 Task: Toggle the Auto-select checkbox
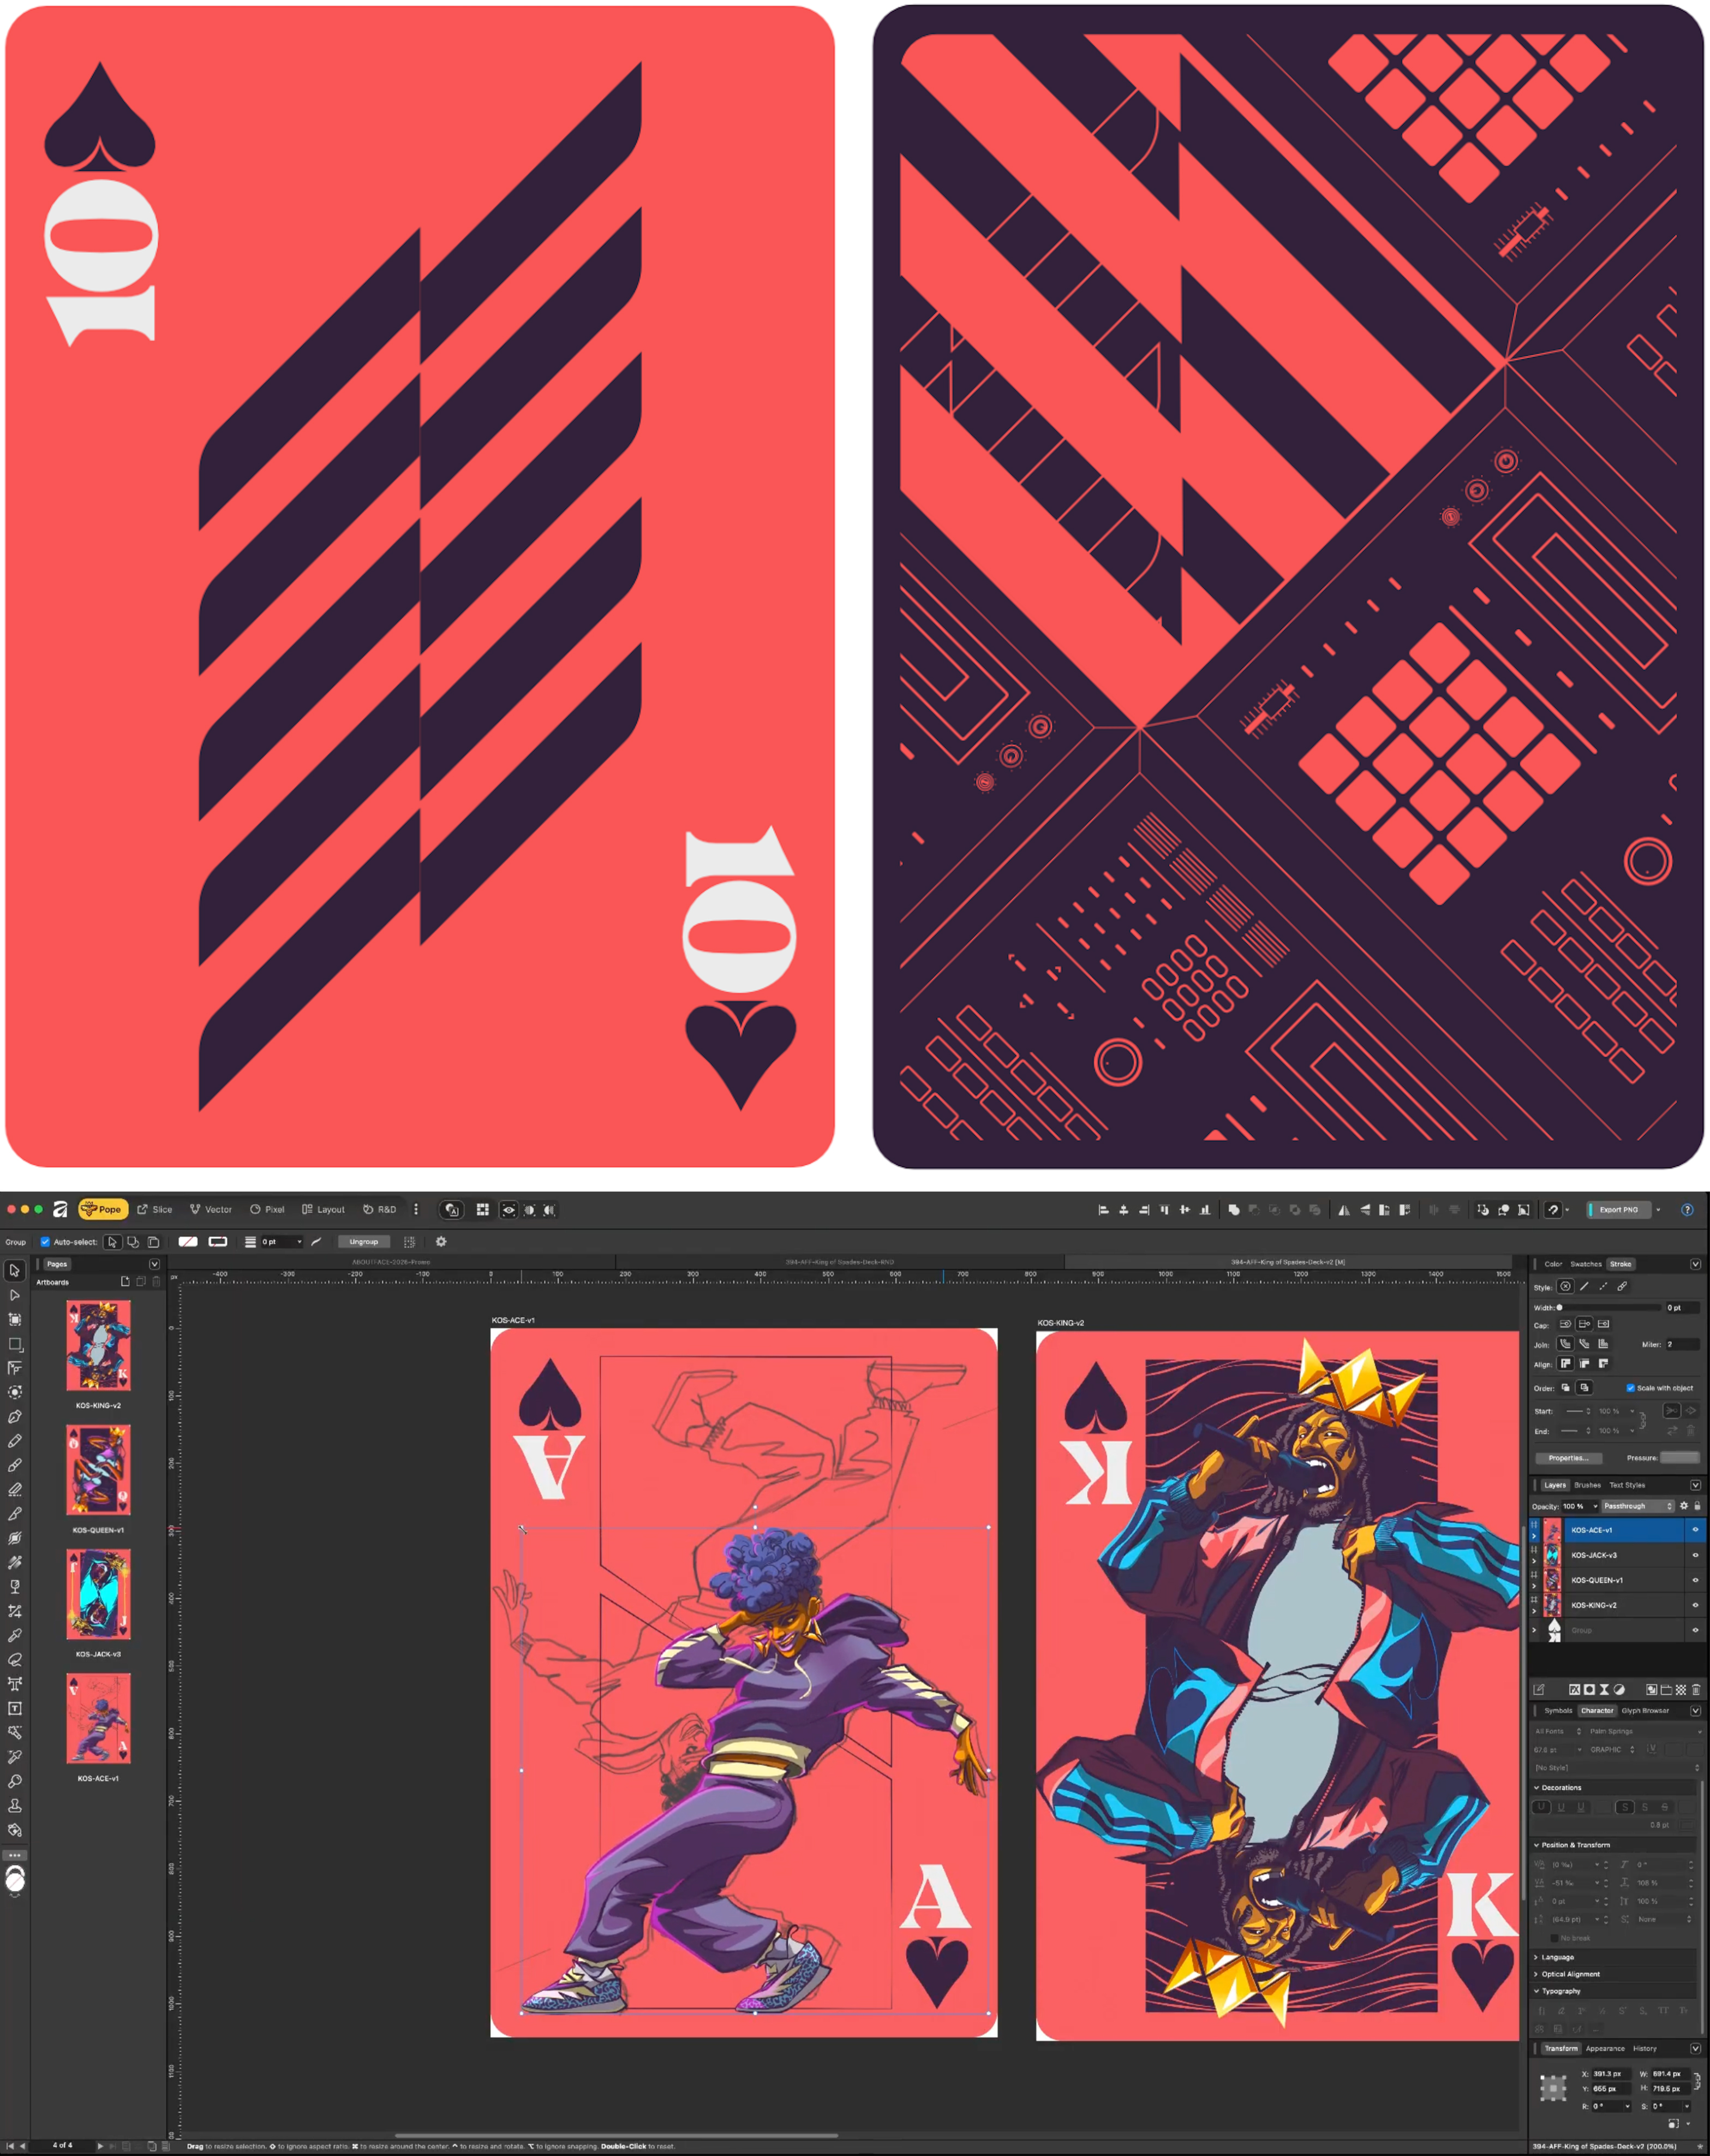point(45,1242)
